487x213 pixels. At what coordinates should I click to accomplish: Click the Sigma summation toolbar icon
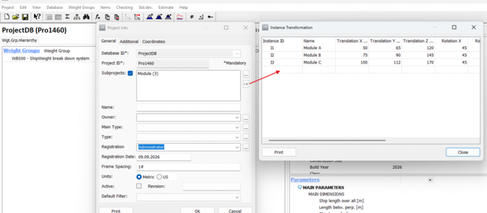(x=67, y=17)
